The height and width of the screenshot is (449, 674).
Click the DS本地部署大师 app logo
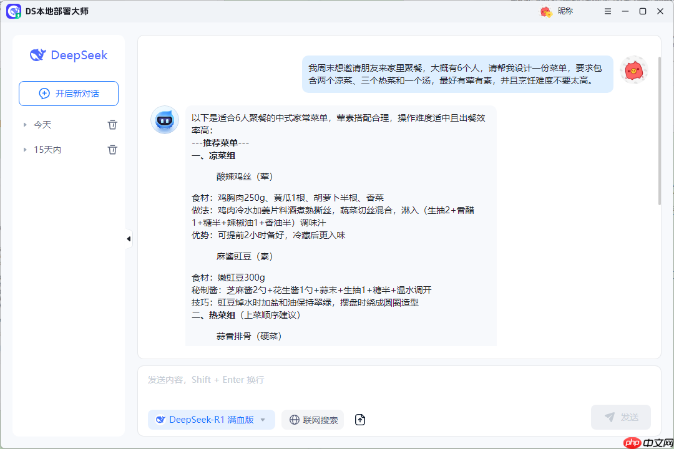(x=14, y=11)
